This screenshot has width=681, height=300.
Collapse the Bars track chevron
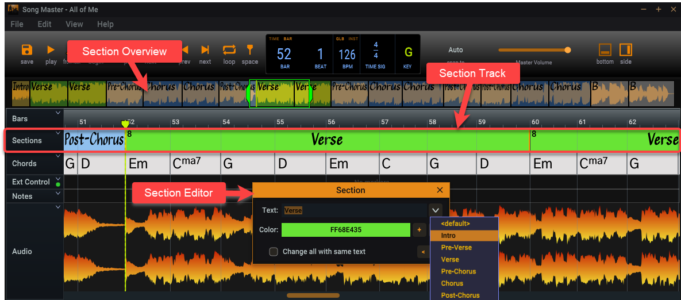coord(58,113)
